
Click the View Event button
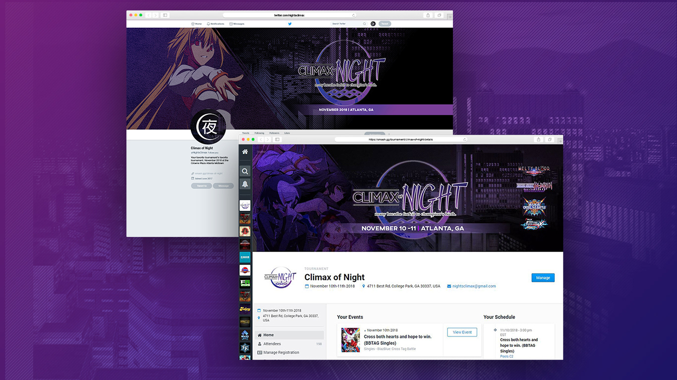[462, 332]
